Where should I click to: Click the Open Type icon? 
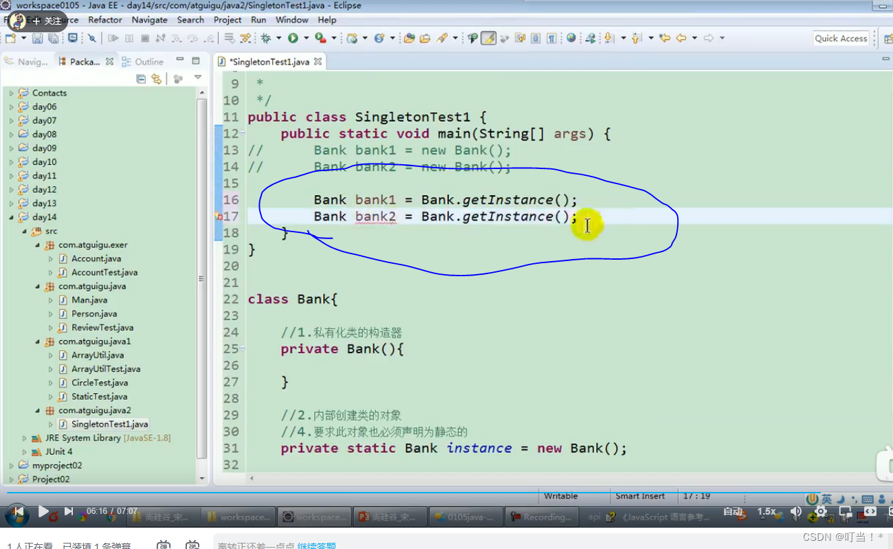409,38
